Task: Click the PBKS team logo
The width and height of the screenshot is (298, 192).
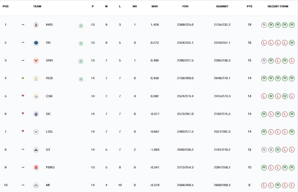Action: (36, 167)
